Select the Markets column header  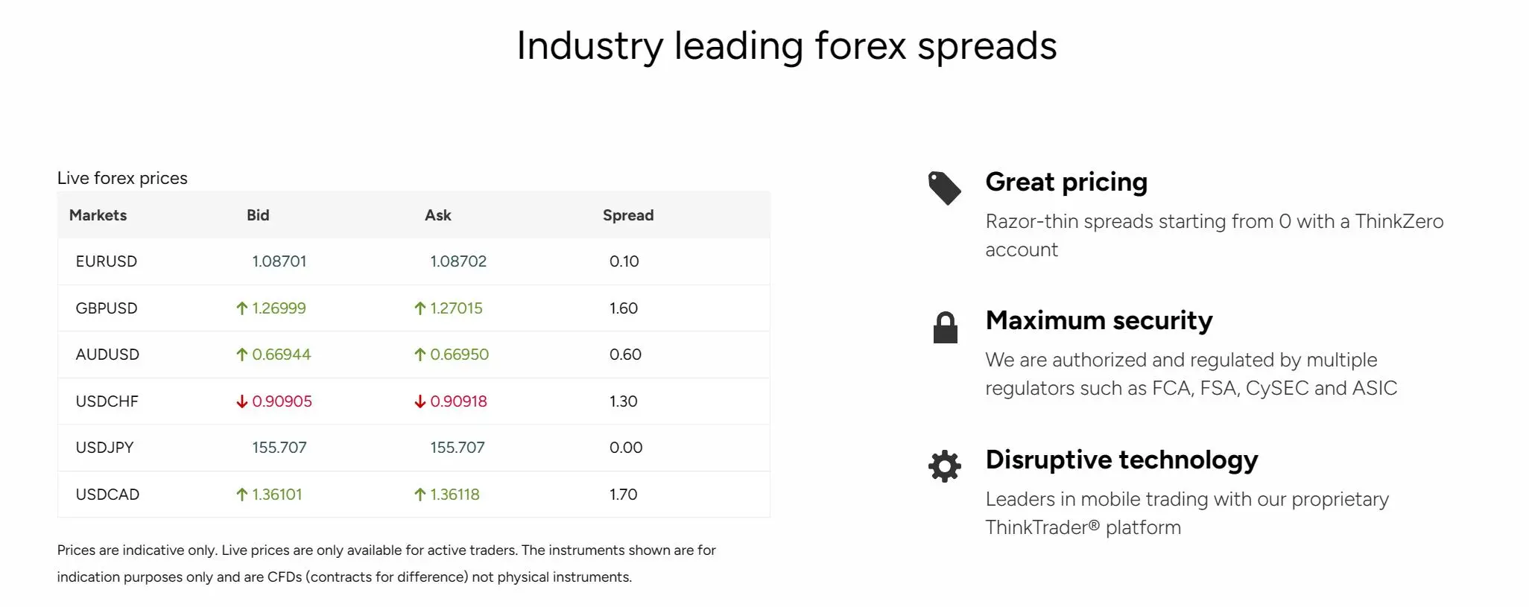point(98,215)
